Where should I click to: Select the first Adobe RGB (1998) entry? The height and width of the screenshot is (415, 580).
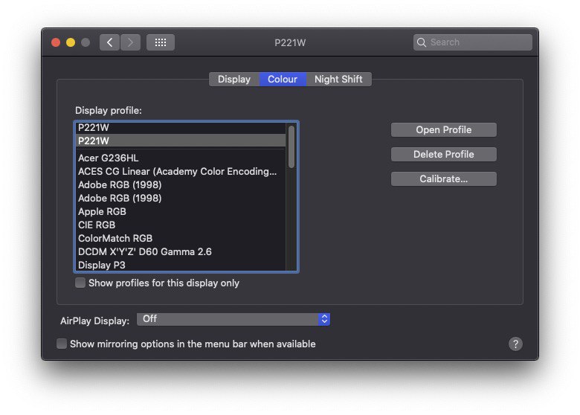(181, 184)
